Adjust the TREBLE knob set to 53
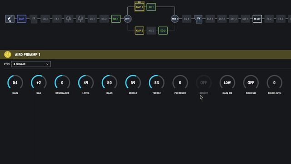 [x=156, y=82]
